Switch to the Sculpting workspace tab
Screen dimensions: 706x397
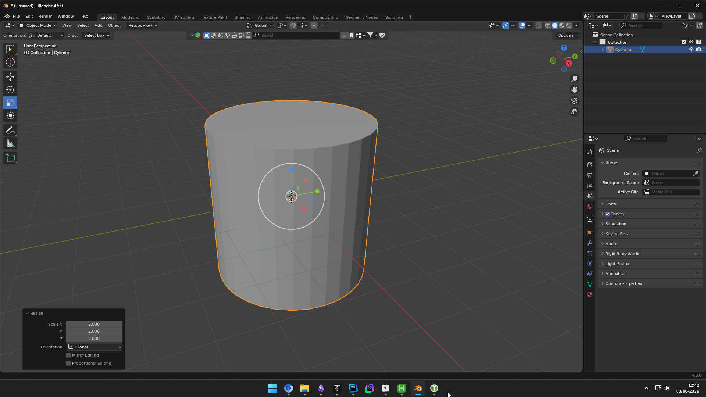(156, 17)
